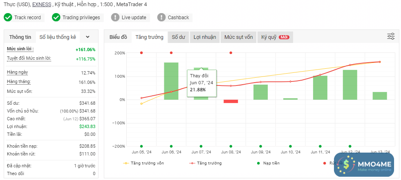Select the Thông tin tab
This screenshot has width=401, height=180.
[20, 37]
